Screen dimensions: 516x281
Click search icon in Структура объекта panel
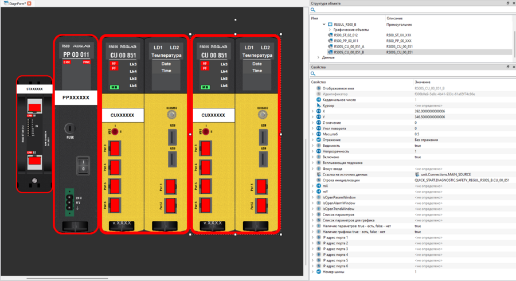(313, 10)
